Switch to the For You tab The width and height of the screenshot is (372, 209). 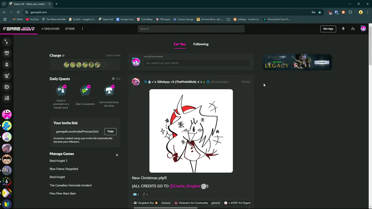pos(180,44)
